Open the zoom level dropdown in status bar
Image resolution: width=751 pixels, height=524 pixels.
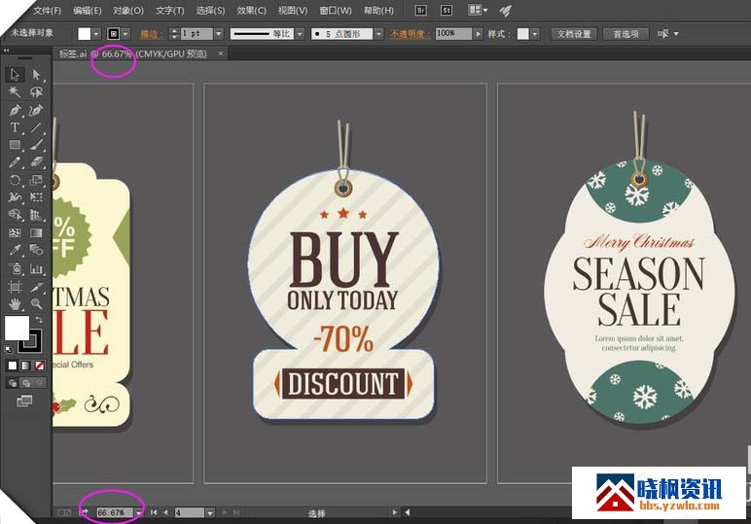point(138,512)
